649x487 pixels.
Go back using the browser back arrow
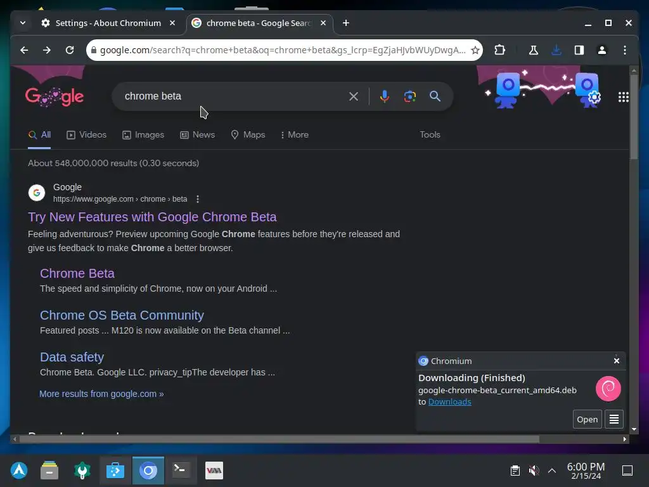(25, 50)
